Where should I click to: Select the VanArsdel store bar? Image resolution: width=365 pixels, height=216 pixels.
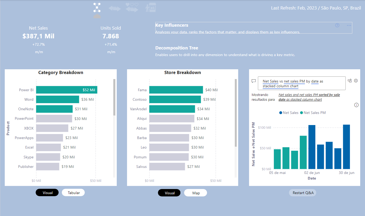tap(172, 109)
